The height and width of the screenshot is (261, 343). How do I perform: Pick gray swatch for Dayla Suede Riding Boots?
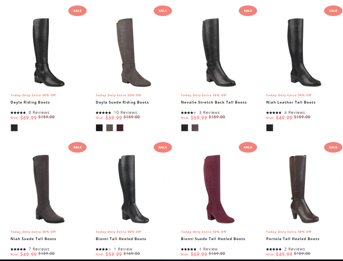tap(110, 128)
